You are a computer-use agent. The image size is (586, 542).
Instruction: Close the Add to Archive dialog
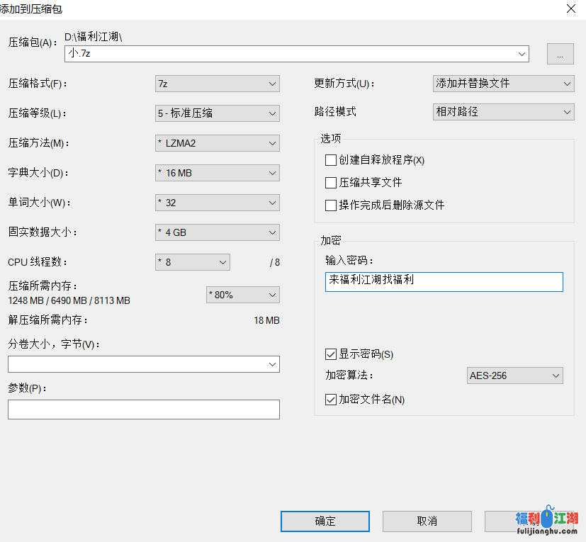(570, 9)
